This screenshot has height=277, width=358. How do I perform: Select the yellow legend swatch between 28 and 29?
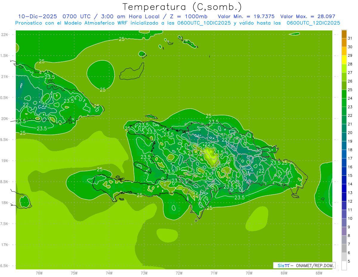(x=344, y=60)
